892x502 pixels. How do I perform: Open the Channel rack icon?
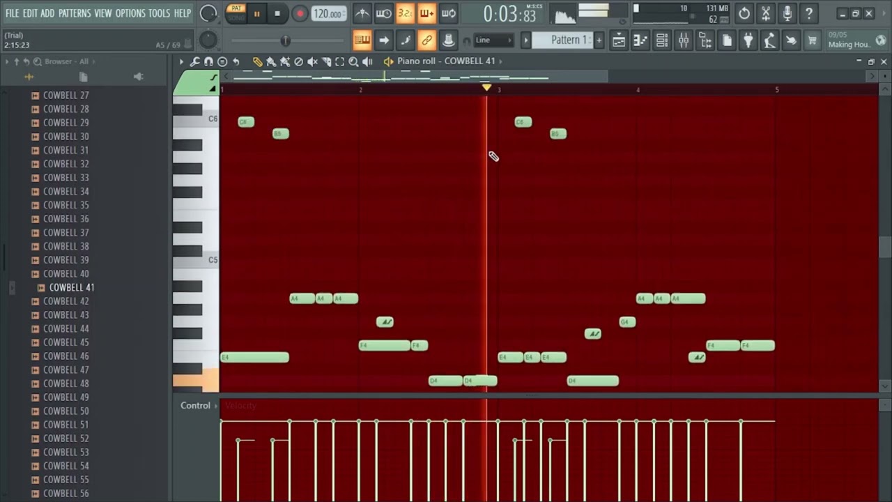coord(662,40)
